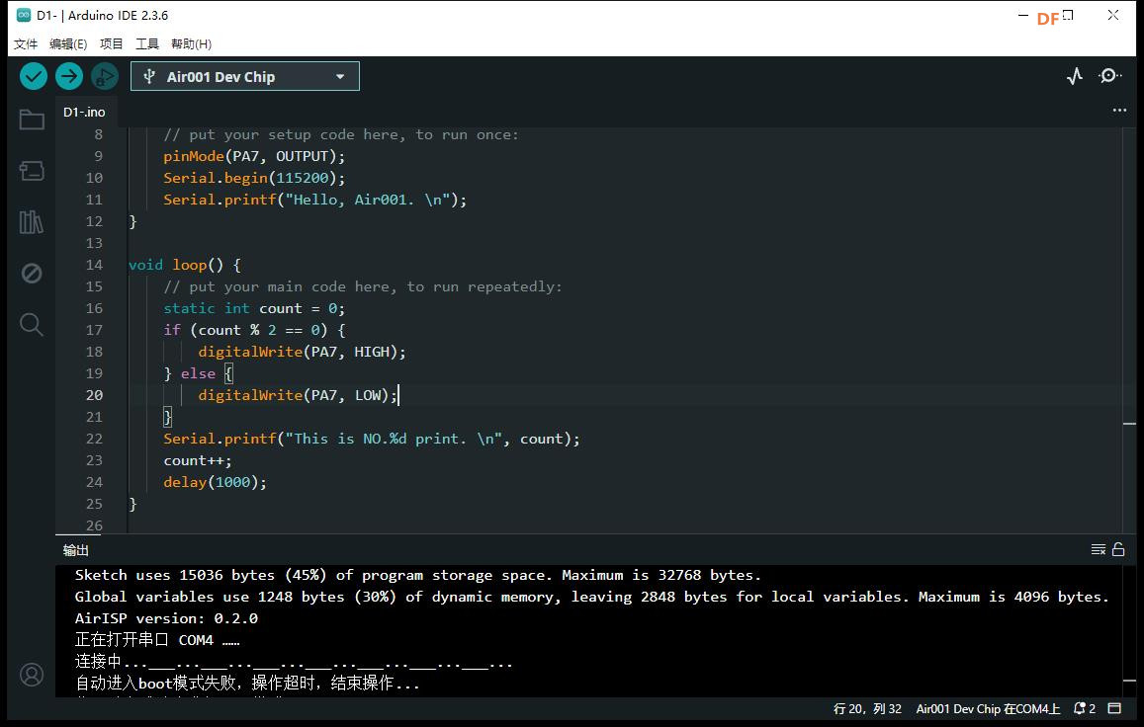This screenshot has height=727, width=1144.
Task: Click the AirISP version: 0.2.0 output line
Action: click(166, 618)
